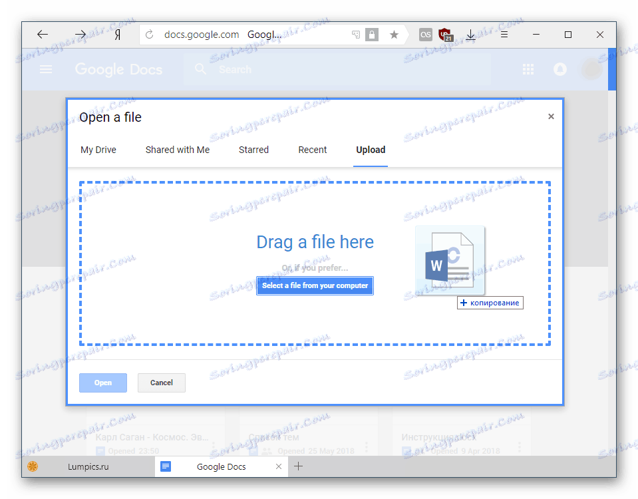Click the Lumpics.ru orange favicon
The width and height of the screenshot is (638, 499).
click(33, 466)
